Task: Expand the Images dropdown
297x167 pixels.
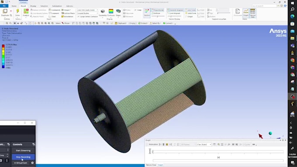Action: [x=66, y=10]
